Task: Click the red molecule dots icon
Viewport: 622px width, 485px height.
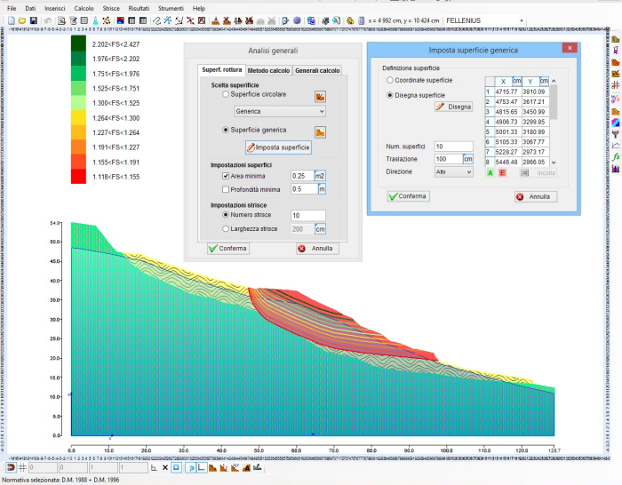Action: click(x=107, y=20)
